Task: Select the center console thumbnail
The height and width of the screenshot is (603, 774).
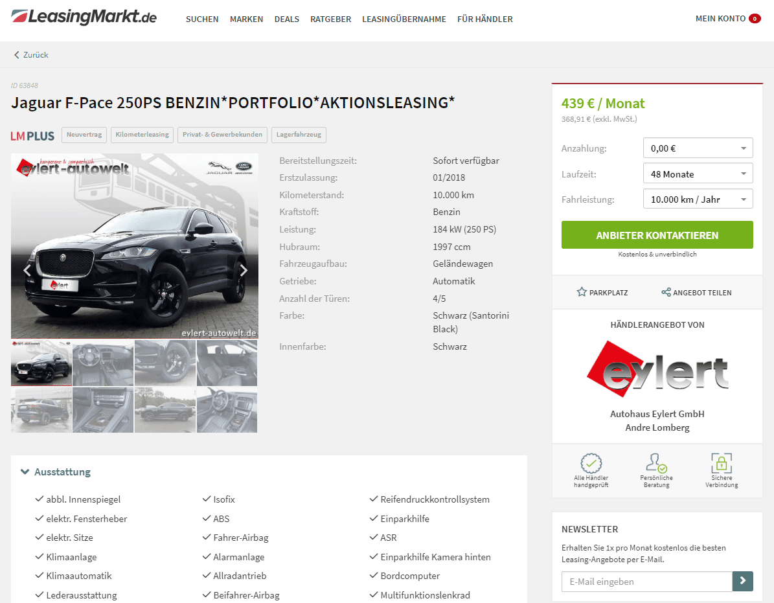Action: tap(103, 409)
